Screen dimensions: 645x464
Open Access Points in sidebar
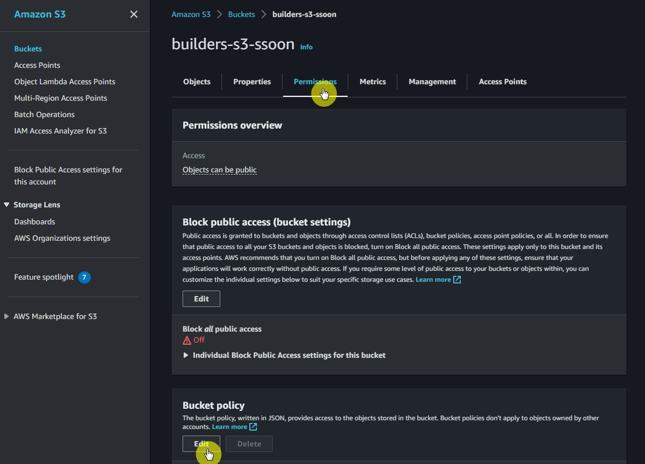coord(37,65)
